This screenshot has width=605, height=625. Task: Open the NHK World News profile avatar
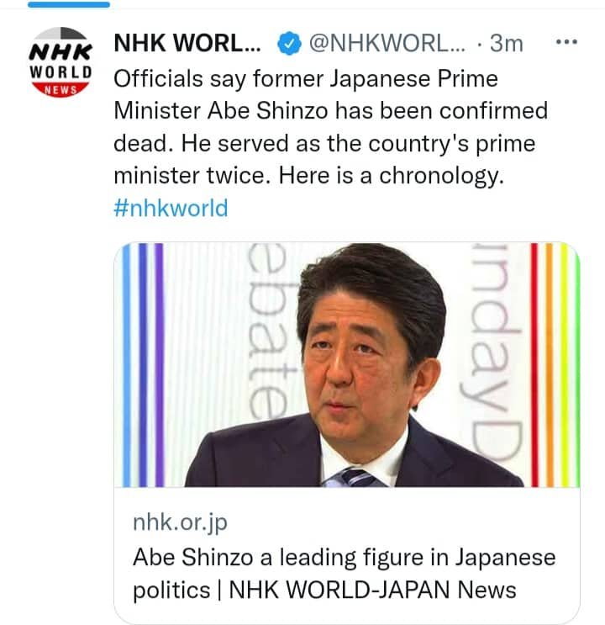click(x=60, y=61)
